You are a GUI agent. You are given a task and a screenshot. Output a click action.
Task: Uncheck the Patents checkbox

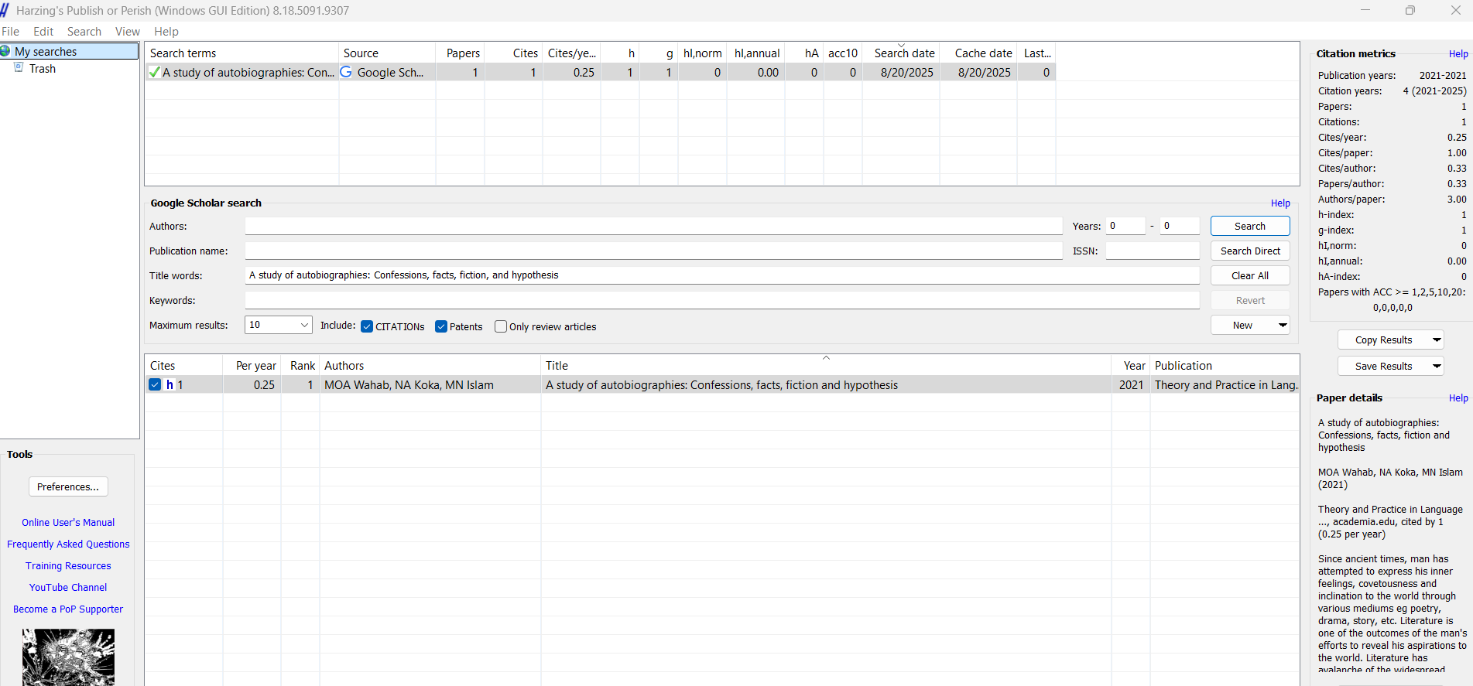(441, 326)
